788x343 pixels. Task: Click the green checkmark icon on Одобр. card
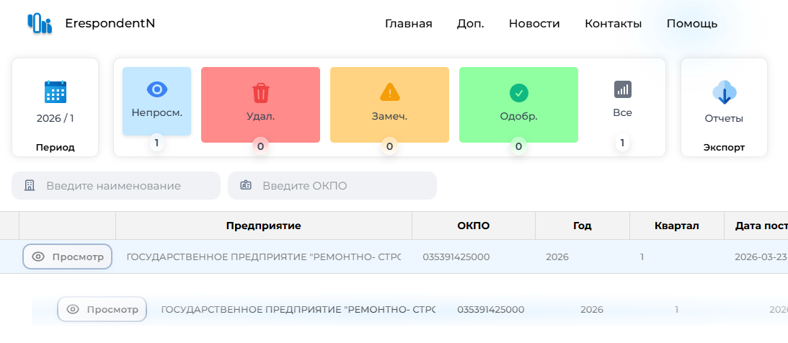pos(518,93)
